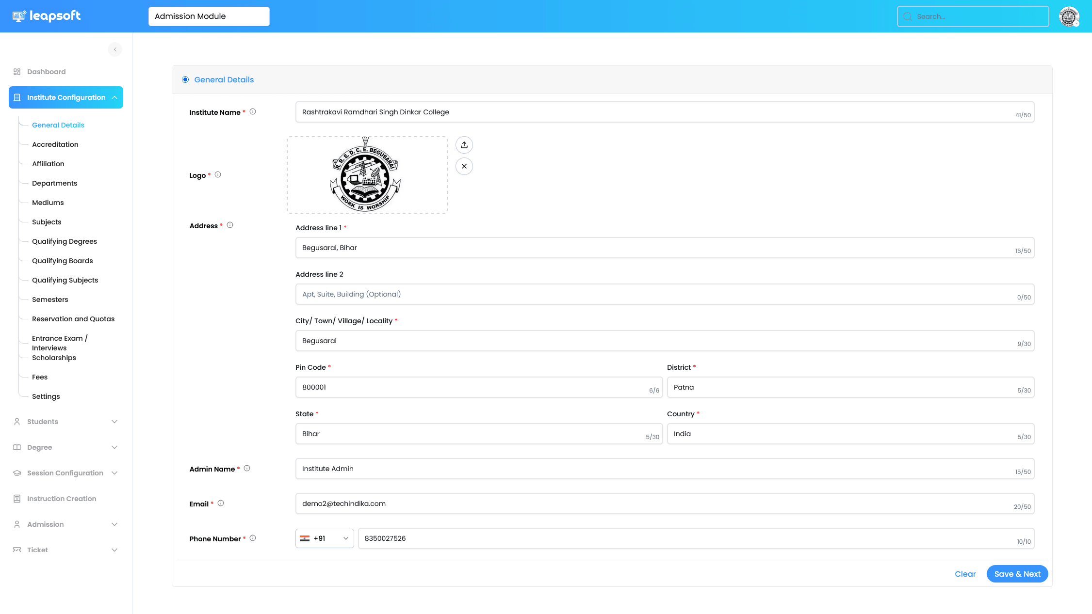Show info tooltip for Email

221,504
